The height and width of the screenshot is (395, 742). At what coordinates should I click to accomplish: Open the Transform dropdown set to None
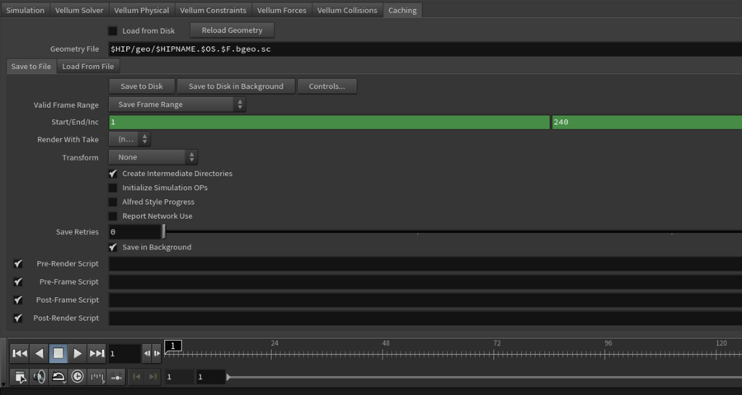(x=153, y=157)
